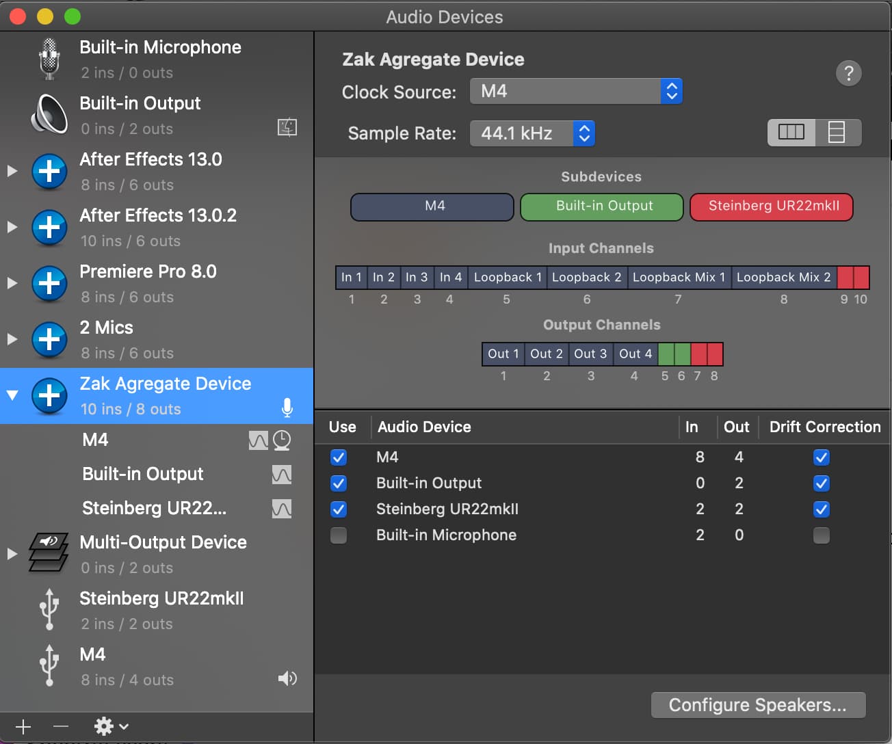This screenshot has height=744, width=892.
Task: Collapse the Zak Agregate Device subdevice list
Action: (x=12, y=395)
